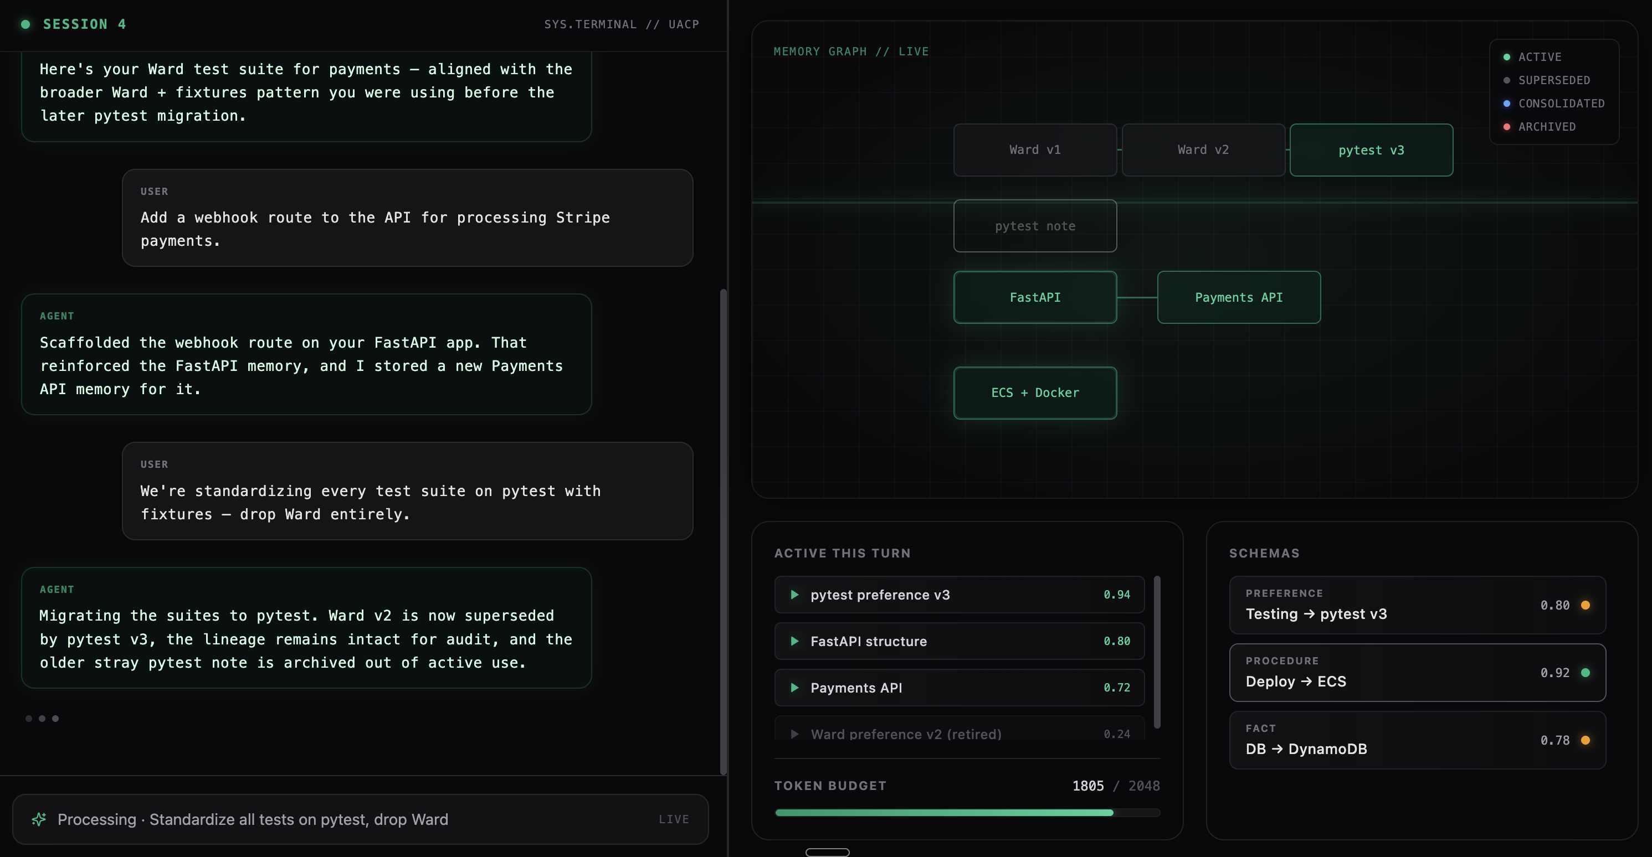Open the Testing → pytest v3 preference schema

point(1417,605)
